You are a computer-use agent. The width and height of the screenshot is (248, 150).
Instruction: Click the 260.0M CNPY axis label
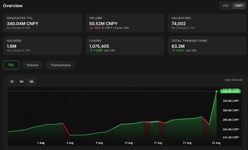231,129
